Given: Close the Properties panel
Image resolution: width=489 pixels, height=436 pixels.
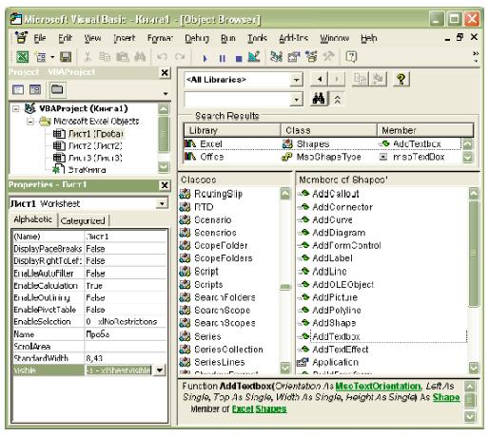Looking at the screenshot, I should click(165, 185).
